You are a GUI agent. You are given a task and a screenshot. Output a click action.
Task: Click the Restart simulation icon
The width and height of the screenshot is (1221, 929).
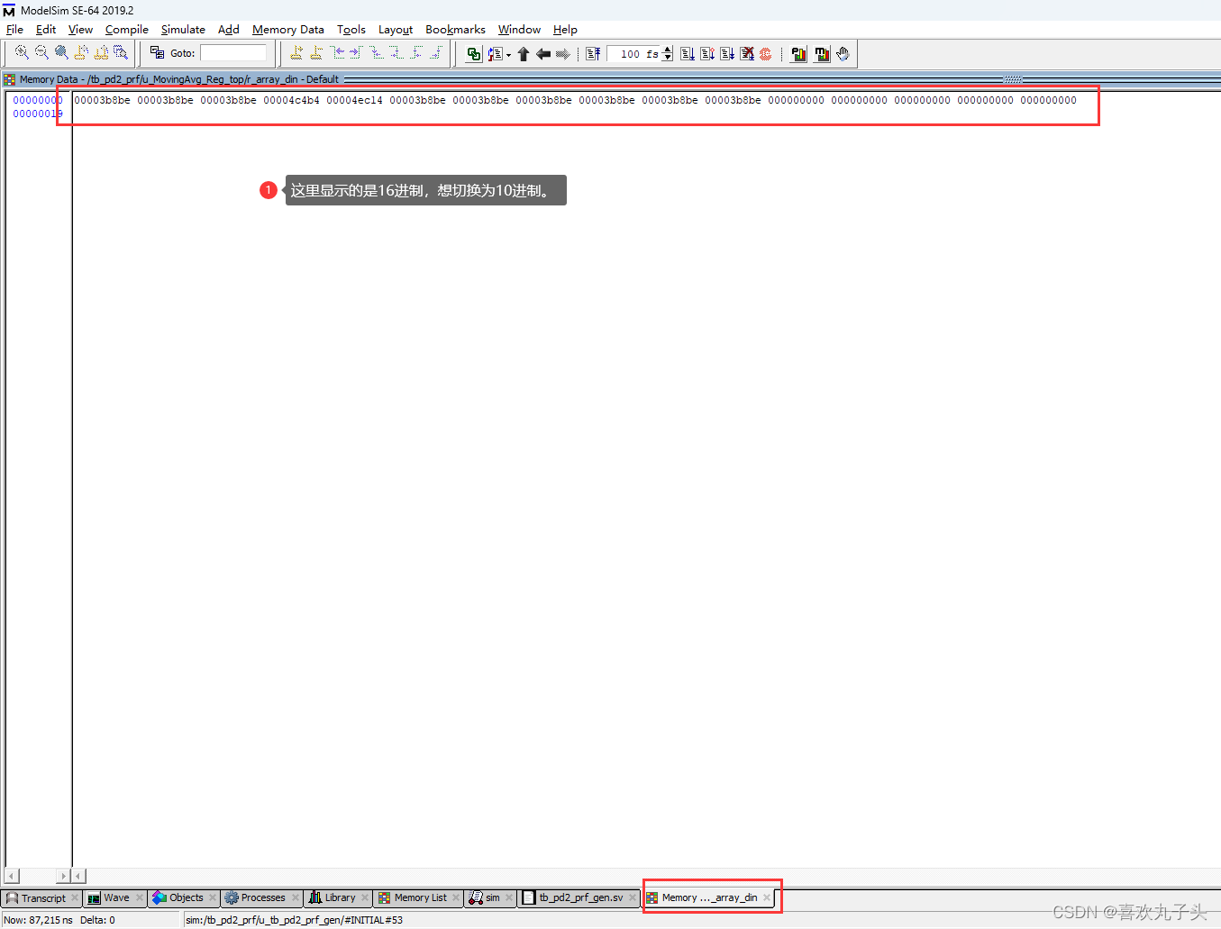click(x=595, y=53)
